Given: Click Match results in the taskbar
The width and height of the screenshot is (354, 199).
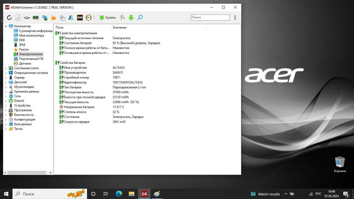Looking at the screenshot, I should point(265,194).
